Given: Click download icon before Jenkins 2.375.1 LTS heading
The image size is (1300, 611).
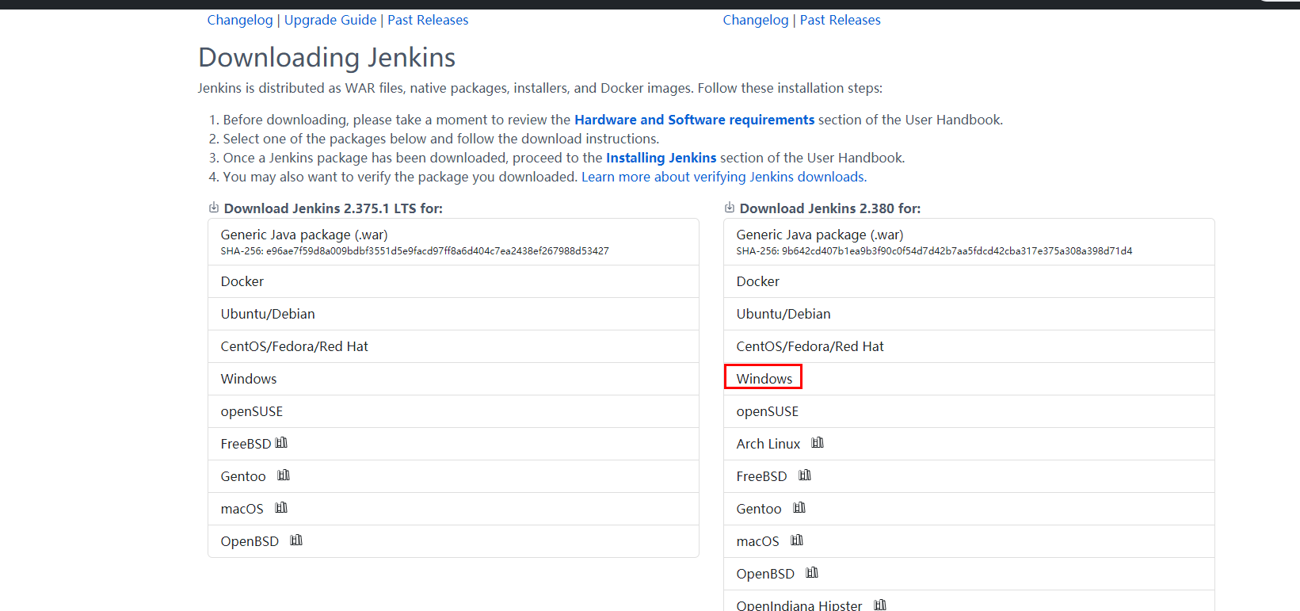Looking at the screenshot, I should [214, 208].
